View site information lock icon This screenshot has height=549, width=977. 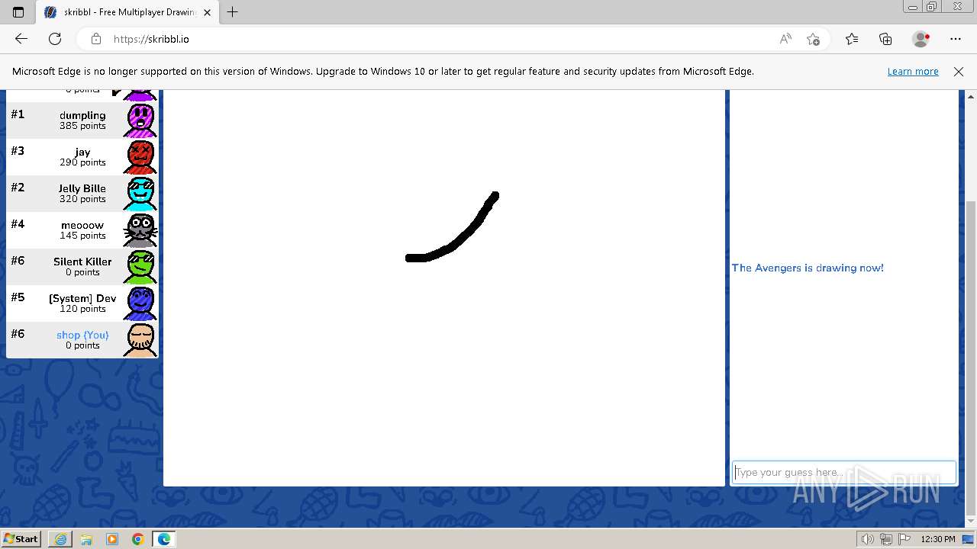(x=95, y=39)
